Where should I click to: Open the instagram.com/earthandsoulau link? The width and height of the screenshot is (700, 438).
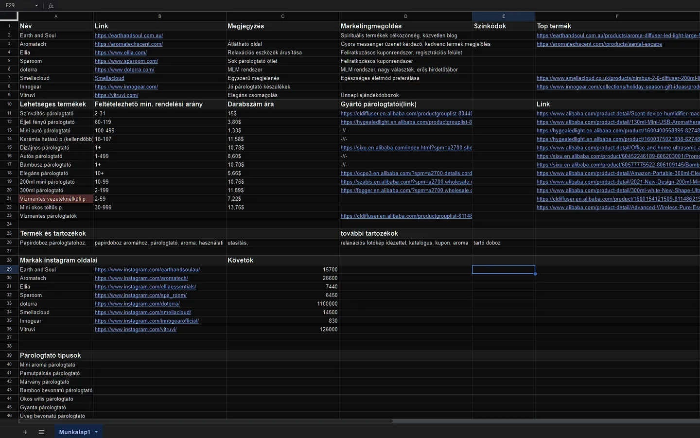pyautogui.click(x=147, y=270)
